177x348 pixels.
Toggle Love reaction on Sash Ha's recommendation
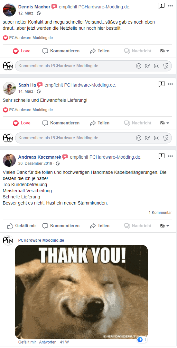pos(22,123)
